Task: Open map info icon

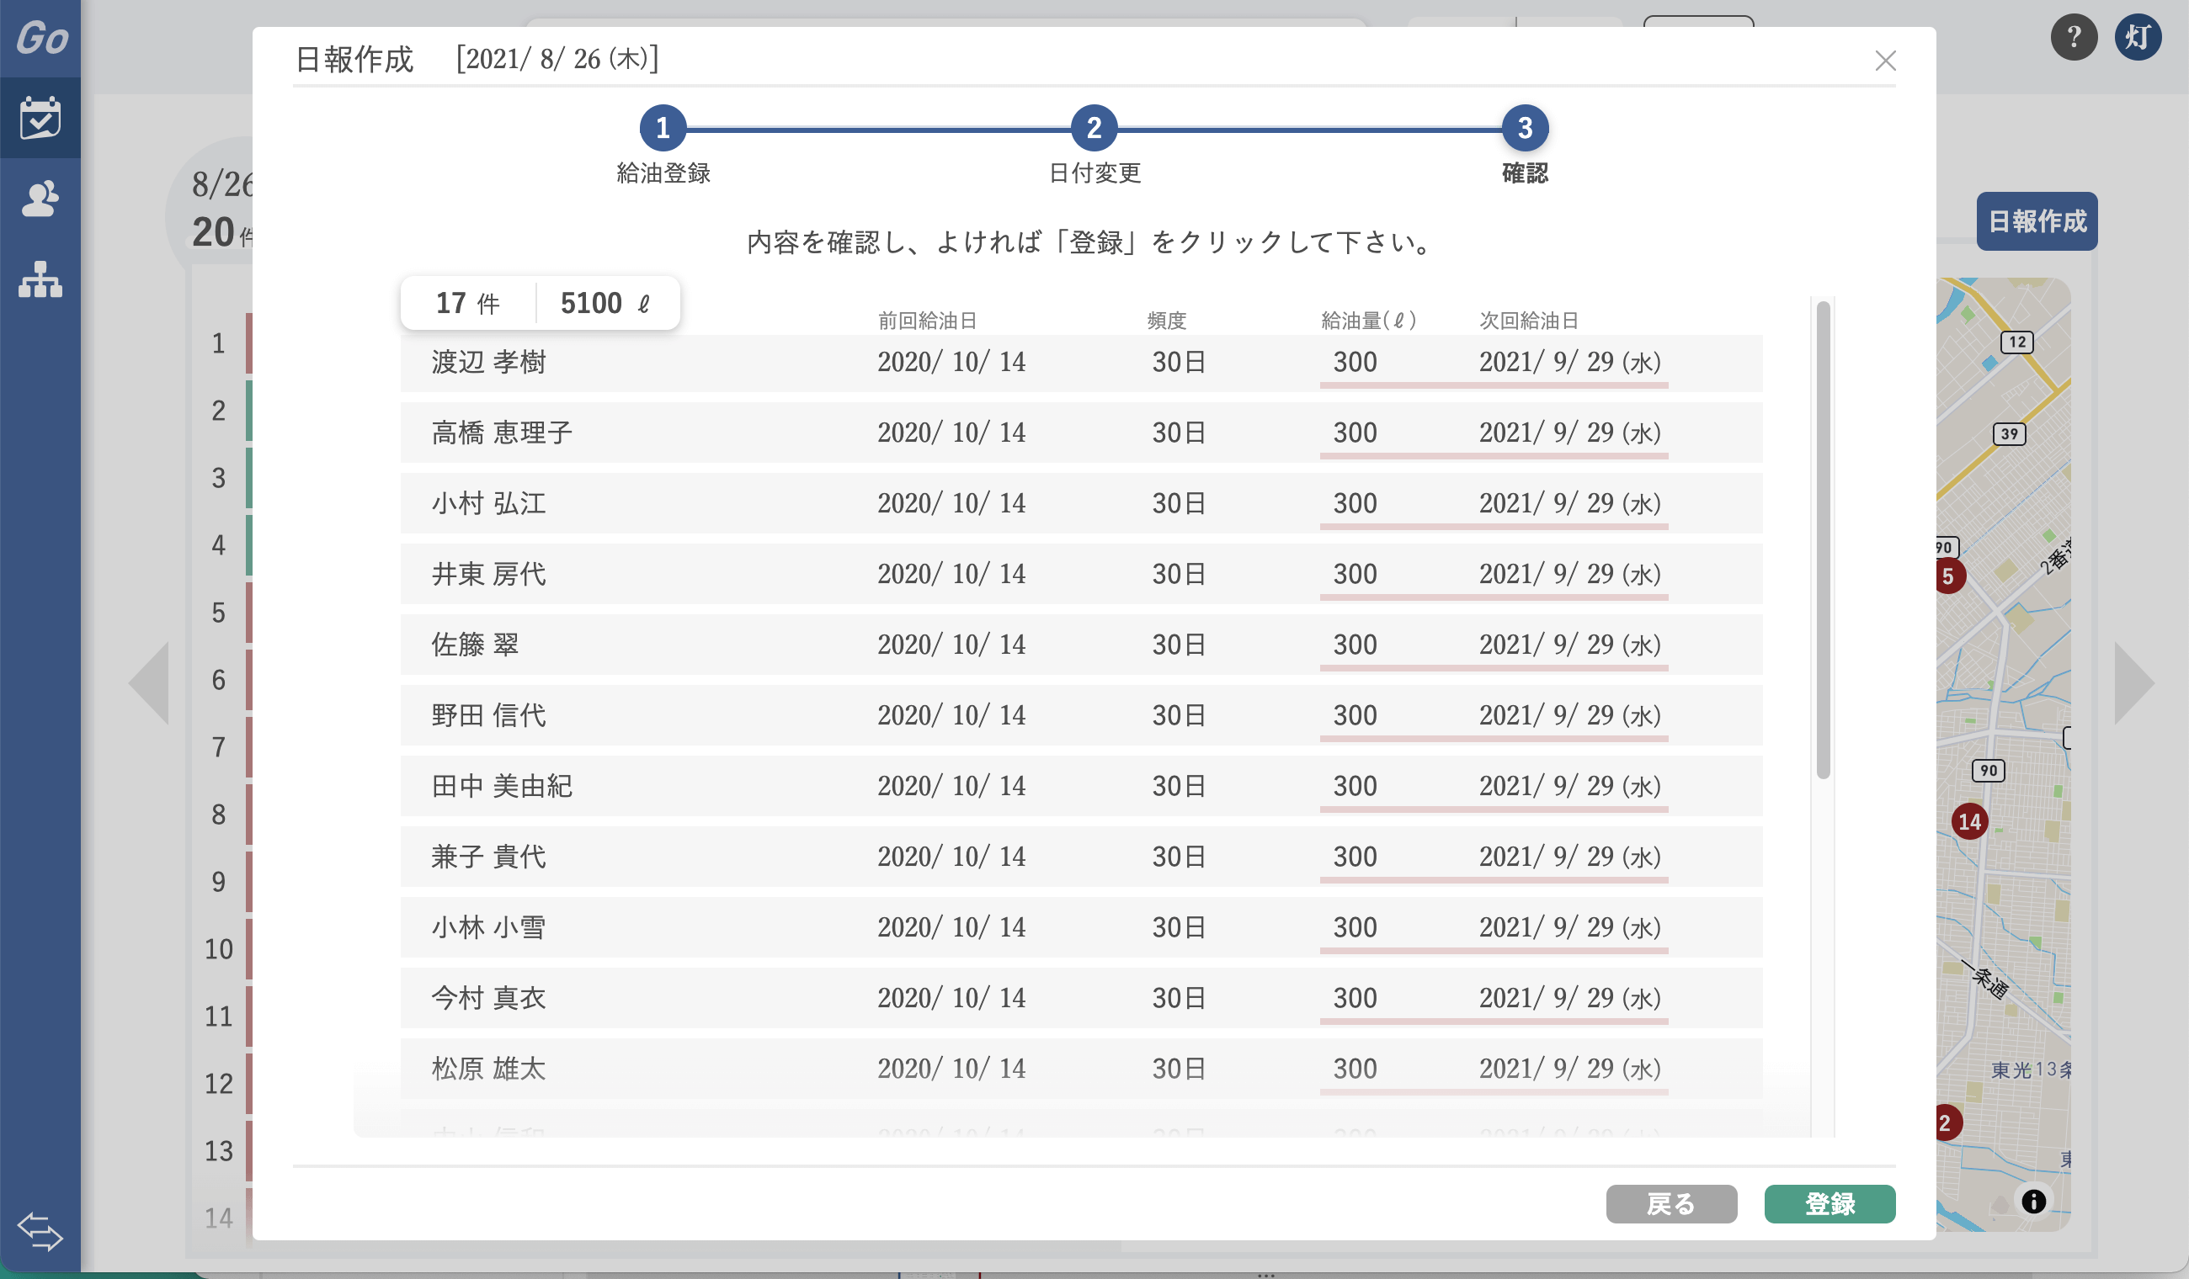Action: (2033, 1202)
